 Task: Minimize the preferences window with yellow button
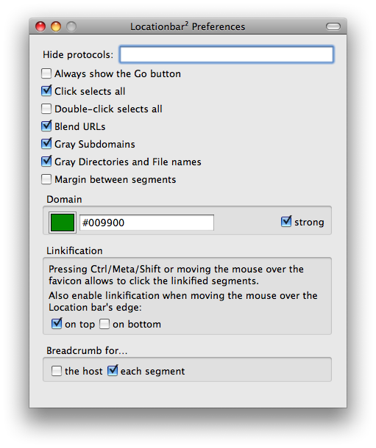click(x=56, y=26)
